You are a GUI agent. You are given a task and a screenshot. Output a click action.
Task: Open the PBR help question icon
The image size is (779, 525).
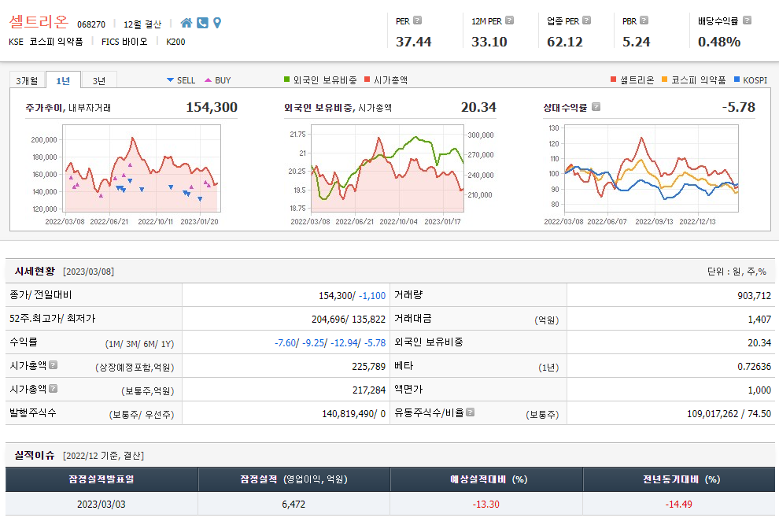click(x=644, y=20)
